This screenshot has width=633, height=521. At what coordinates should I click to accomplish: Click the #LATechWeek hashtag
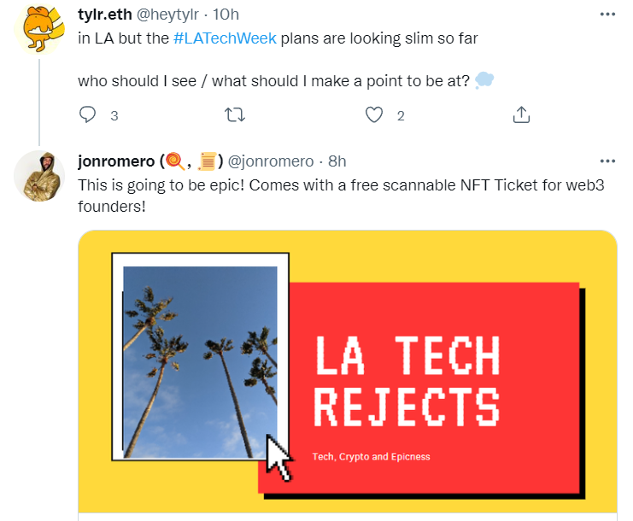click(226, 38)
